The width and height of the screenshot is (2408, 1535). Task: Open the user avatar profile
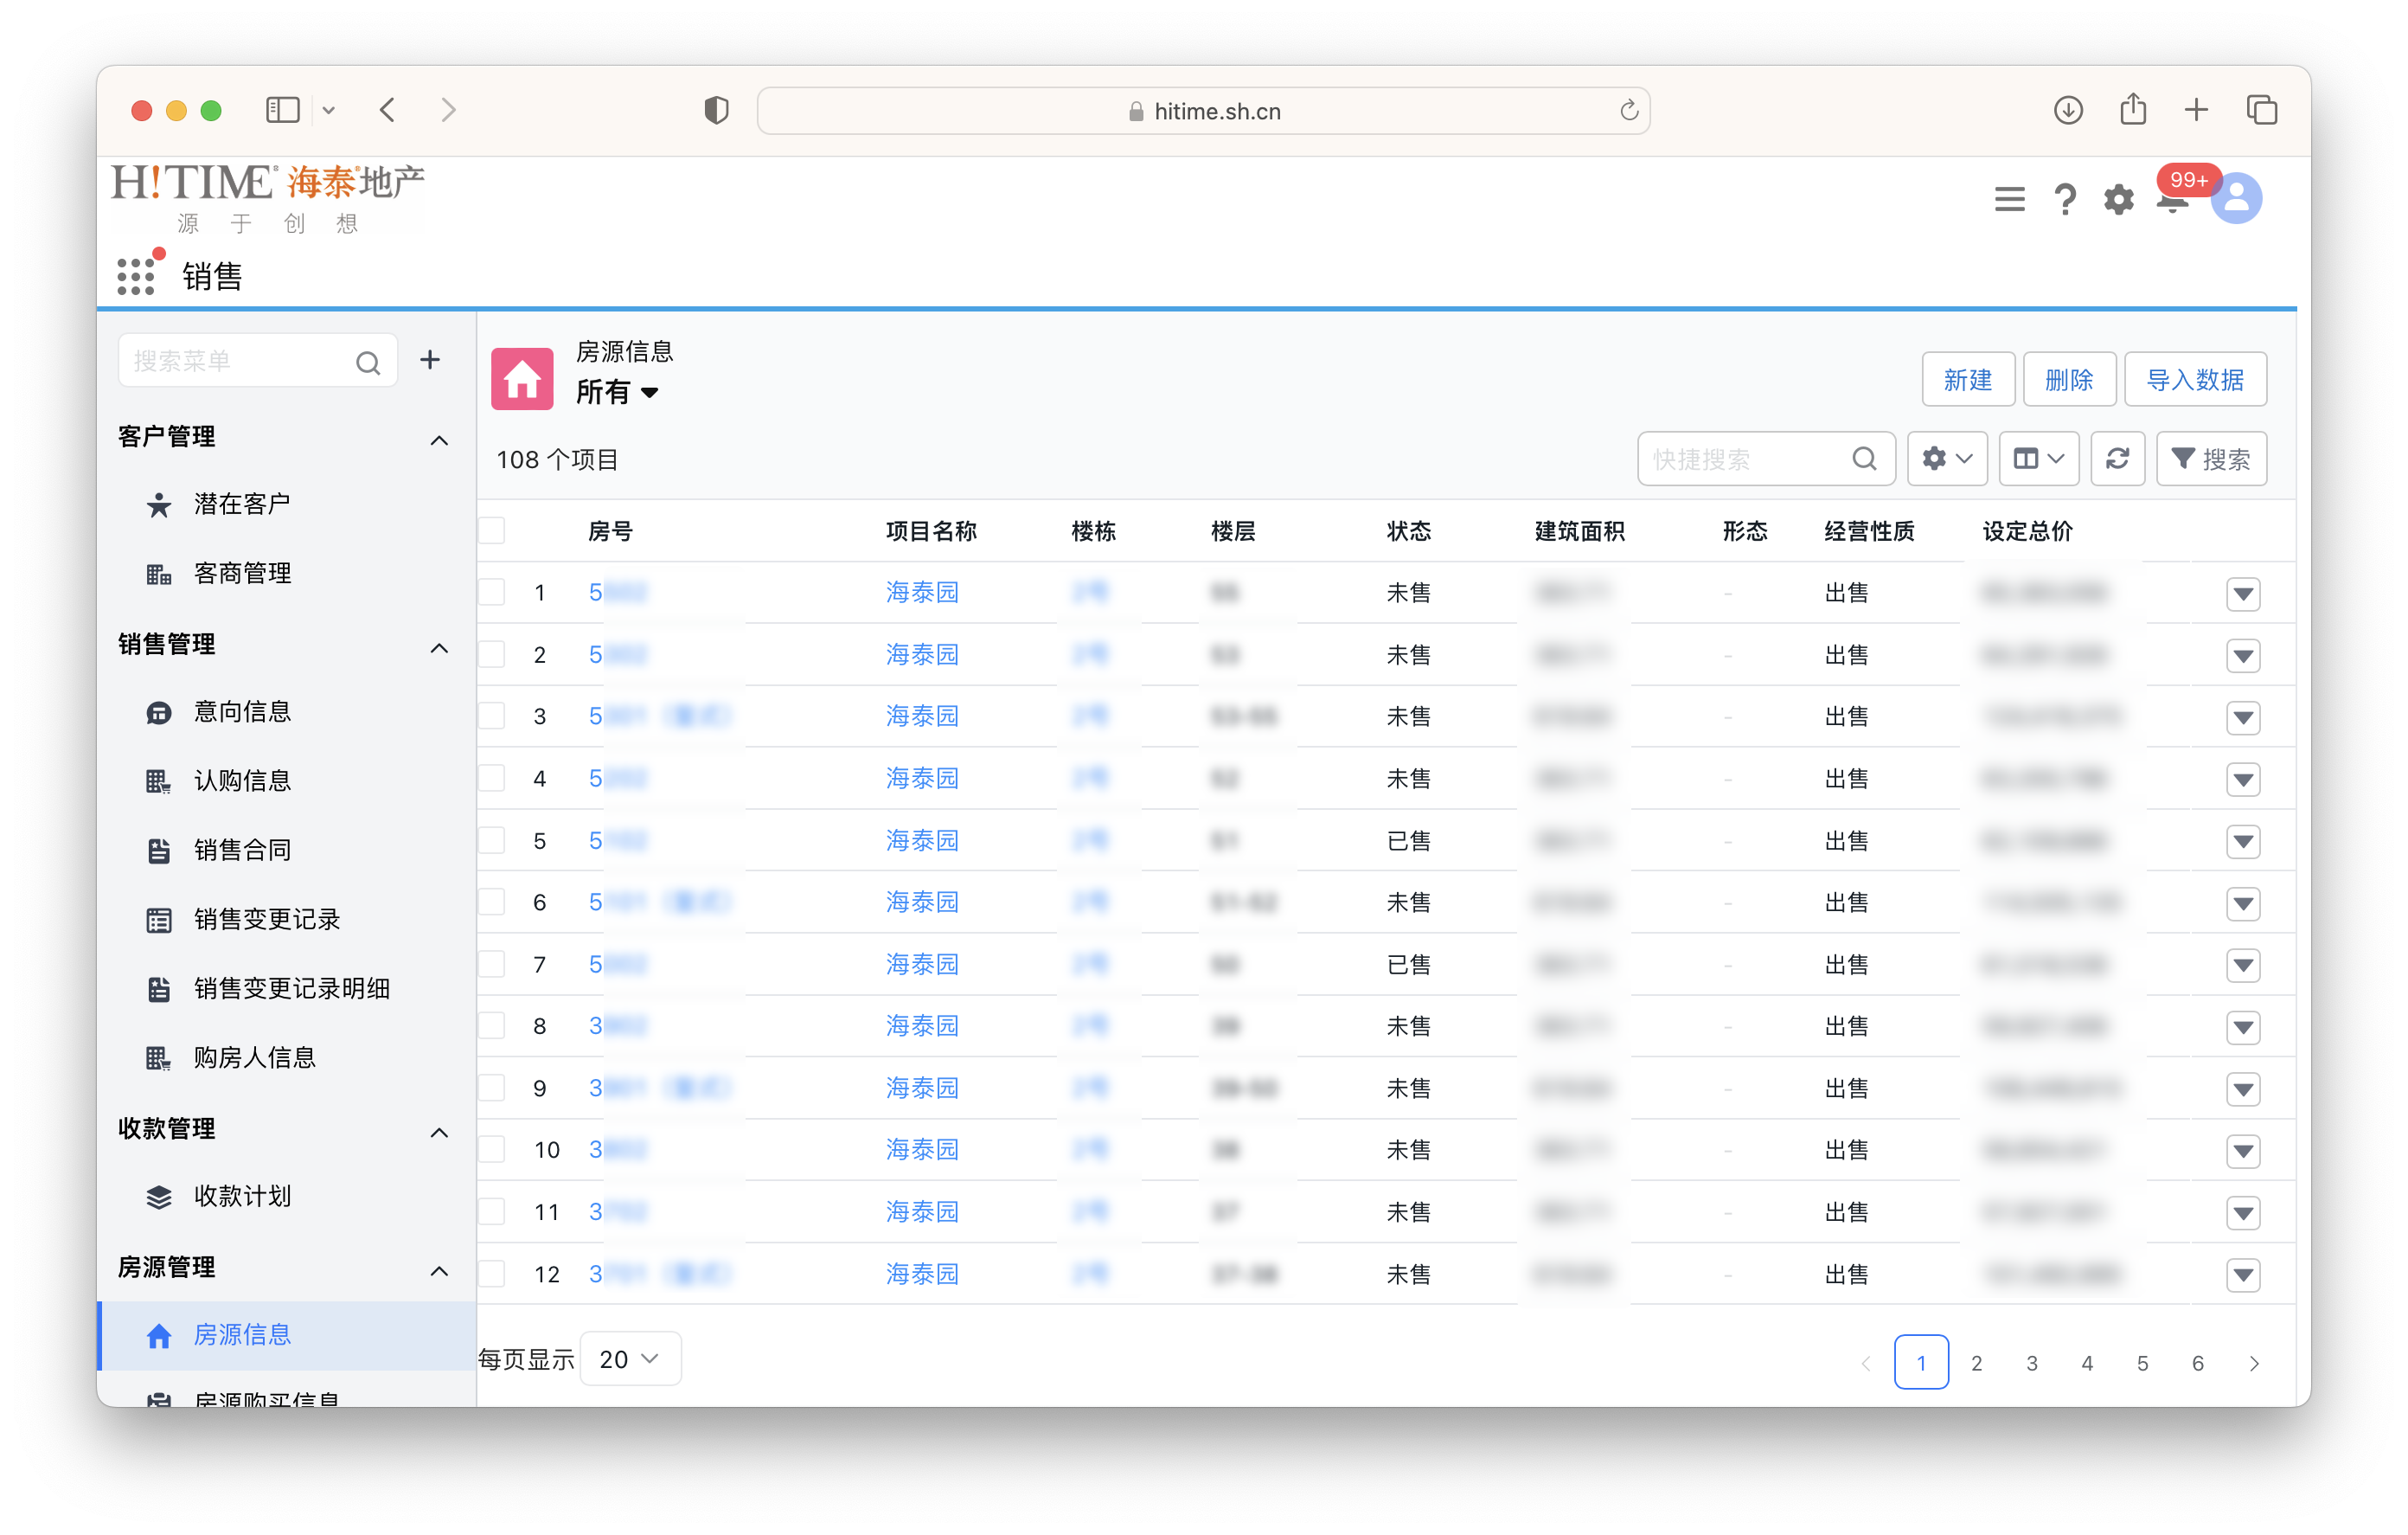(x=2237, y=198)
